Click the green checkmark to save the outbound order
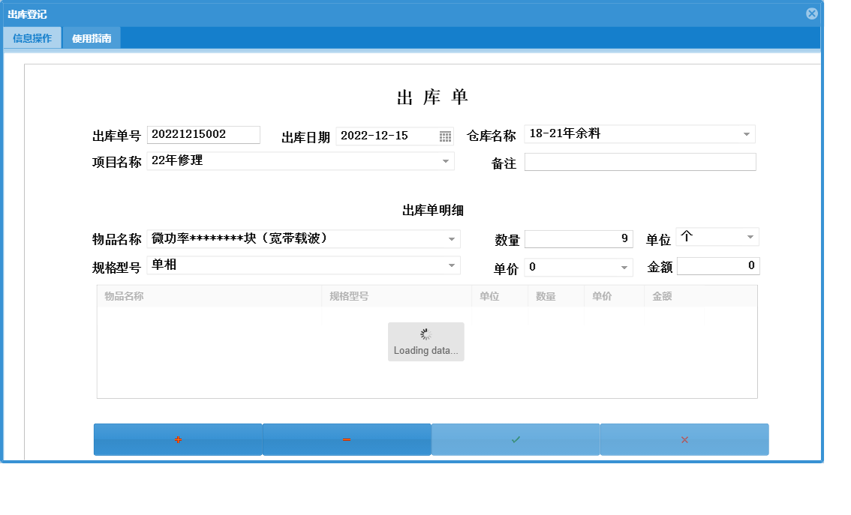 (x=515, y=439)
